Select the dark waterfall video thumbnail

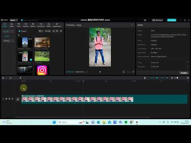(25, 70)
